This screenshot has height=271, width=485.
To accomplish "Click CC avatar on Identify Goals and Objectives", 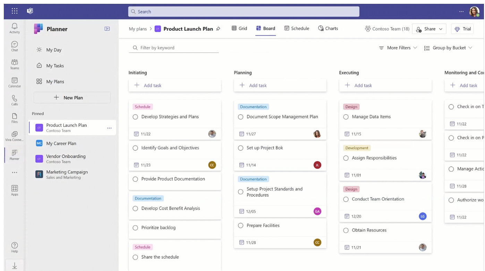I will point(212,165).
